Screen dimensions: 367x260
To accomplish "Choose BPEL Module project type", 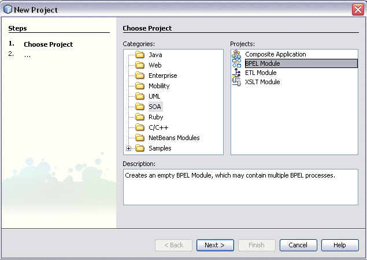I will click(301, 63).
